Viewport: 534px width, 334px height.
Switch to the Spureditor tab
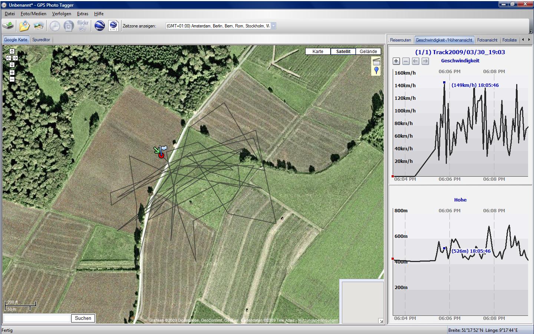pos(41,40)
